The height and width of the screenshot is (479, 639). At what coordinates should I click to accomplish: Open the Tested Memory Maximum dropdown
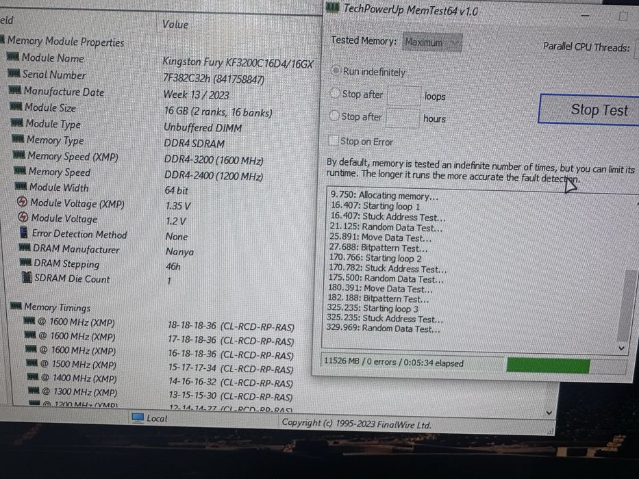[x=432, y=42]
